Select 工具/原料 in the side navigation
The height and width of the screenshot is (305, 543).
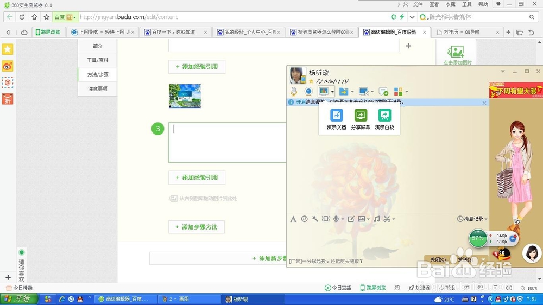coord(98,60)
